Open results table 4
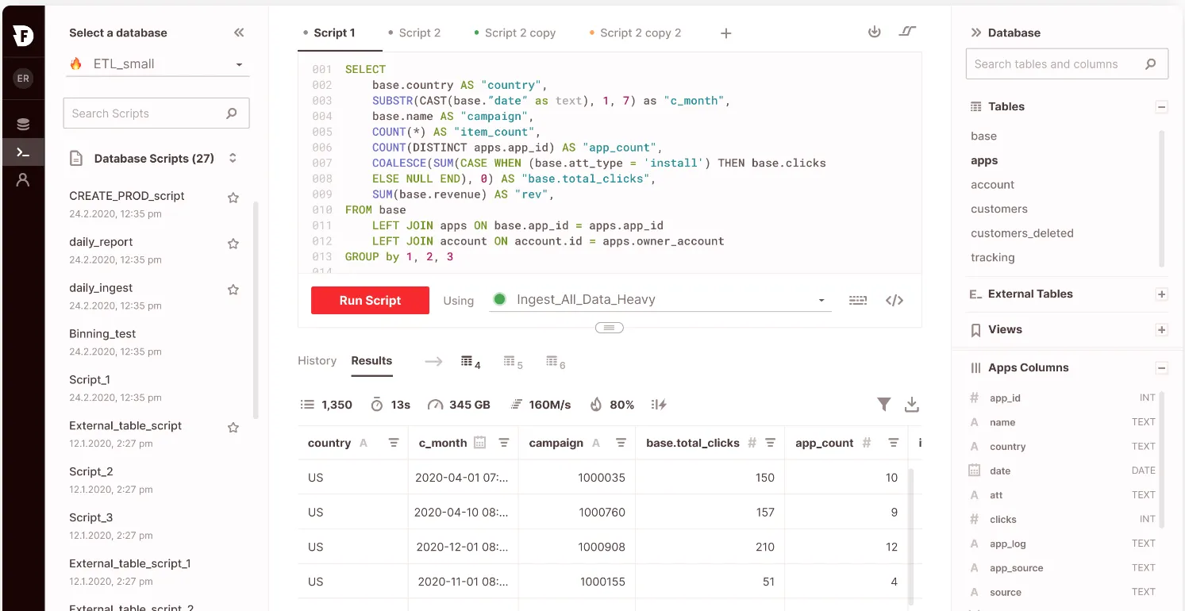 click(471, 362)
